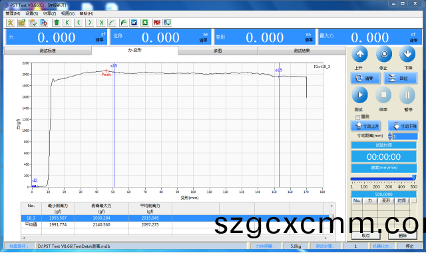The height and width of the screenshot is (253, 426).
Task: Start the test with the play button
Action: [x=359, y=95]
